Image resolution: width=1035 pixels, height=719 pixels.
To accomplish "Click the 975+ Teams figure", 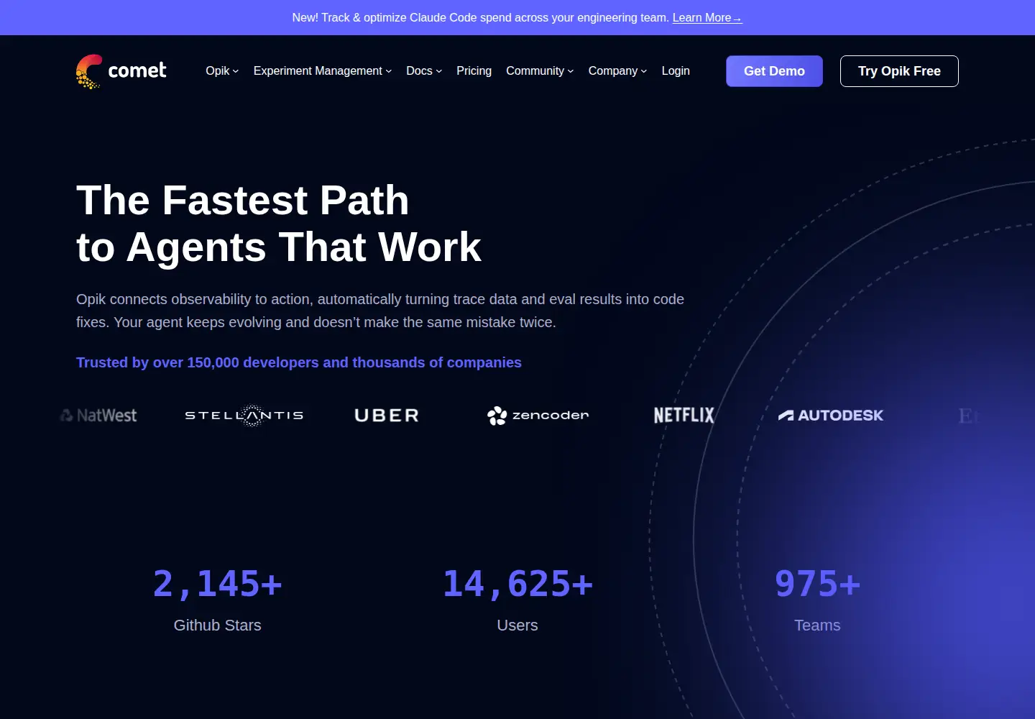I will click(x=817, y=583).
